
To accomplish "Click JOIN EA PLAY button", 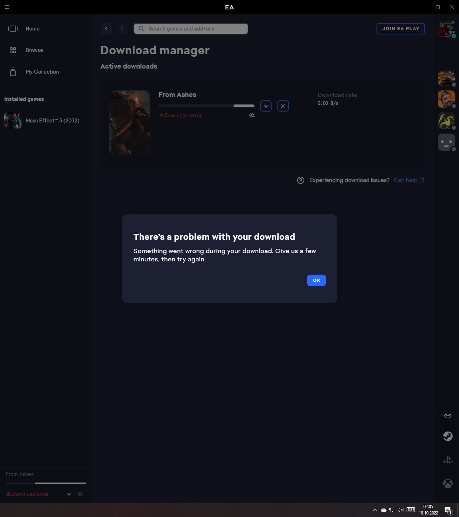I will click(x=401, y=29).
